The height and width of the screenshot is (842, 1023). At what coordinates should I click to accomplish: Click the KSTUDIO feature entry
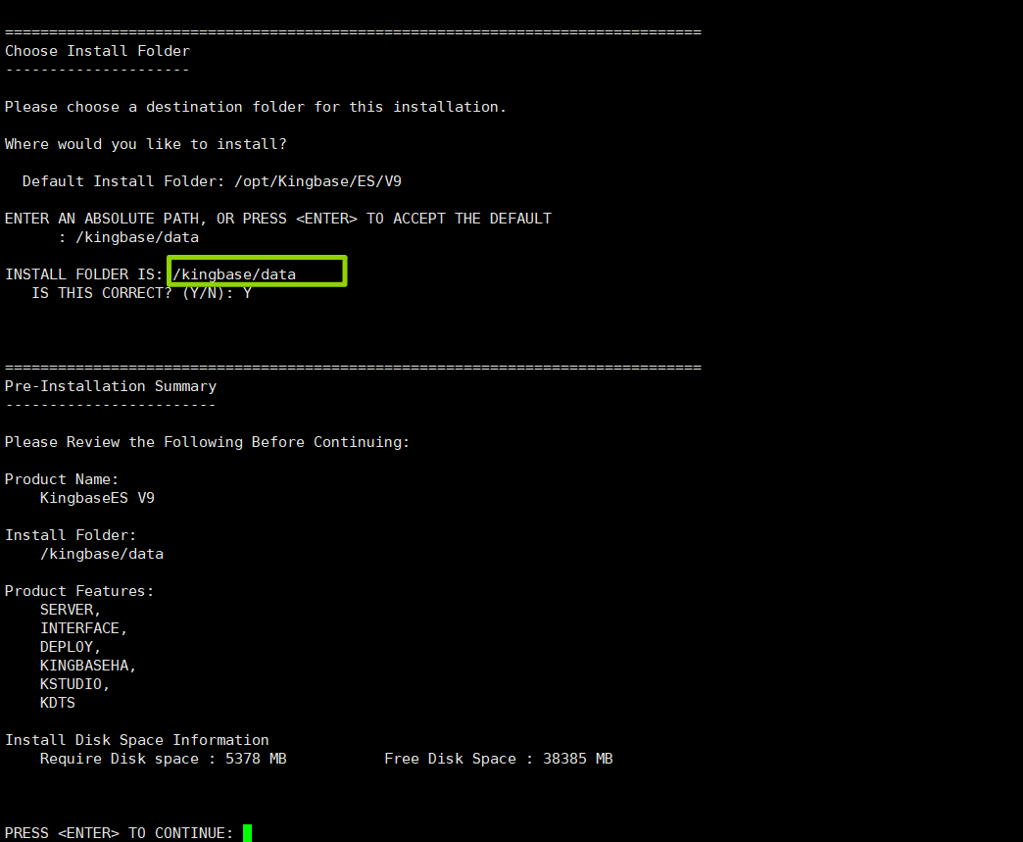74,684
